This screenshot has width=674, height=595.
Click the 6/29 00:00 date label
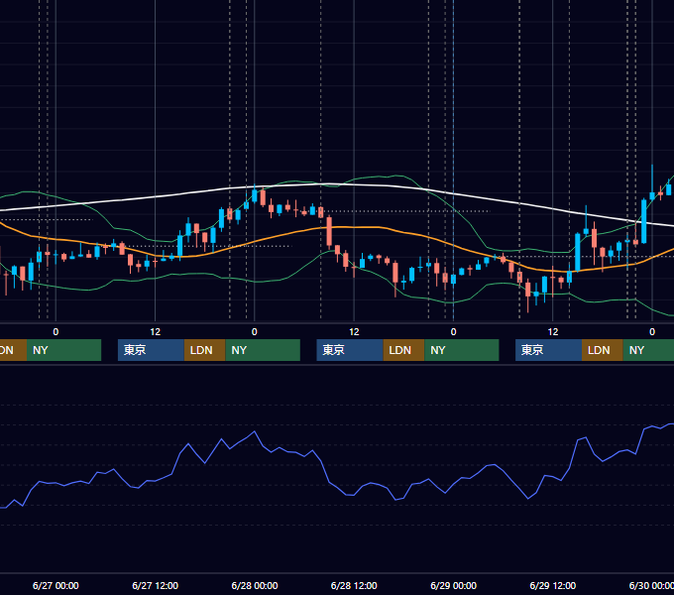click(x=454, y=585)
